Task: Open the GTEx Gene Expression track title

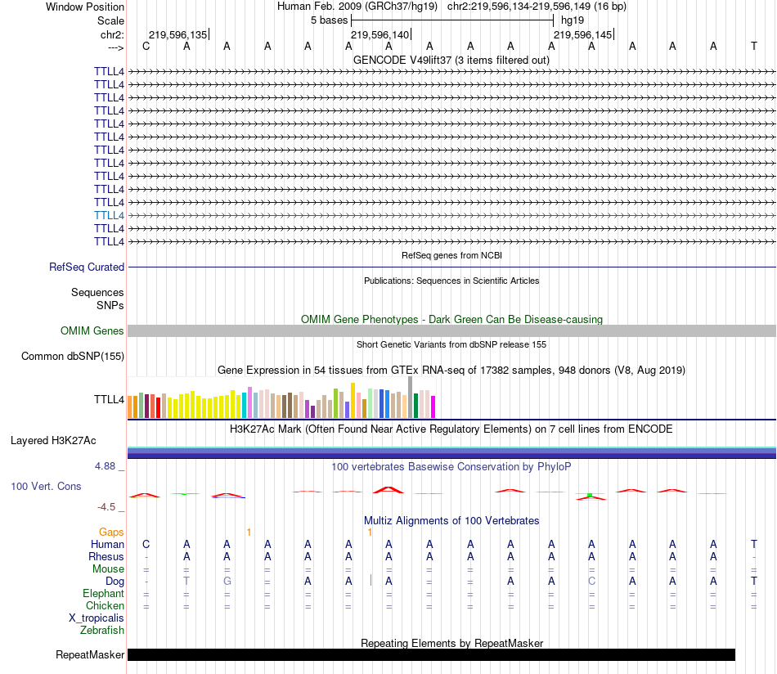Action: [x=451, y=371]
